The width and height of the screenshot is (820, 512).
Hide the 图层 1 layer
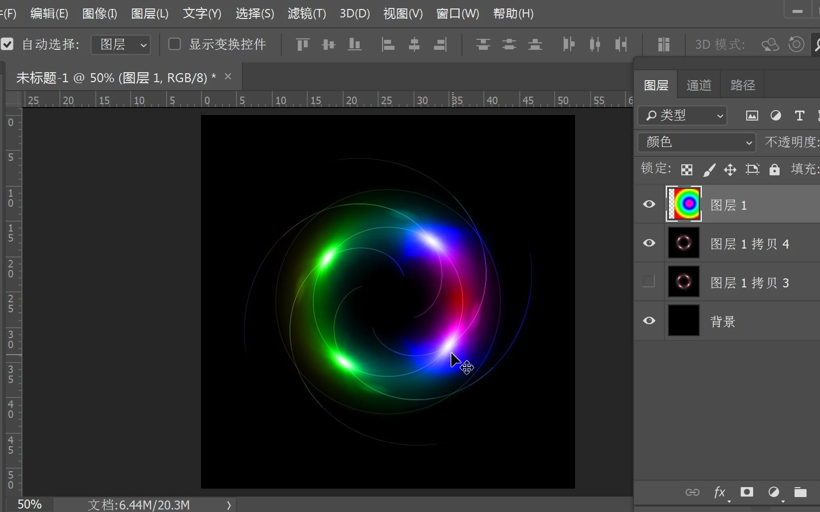click(x=648, y=204)
